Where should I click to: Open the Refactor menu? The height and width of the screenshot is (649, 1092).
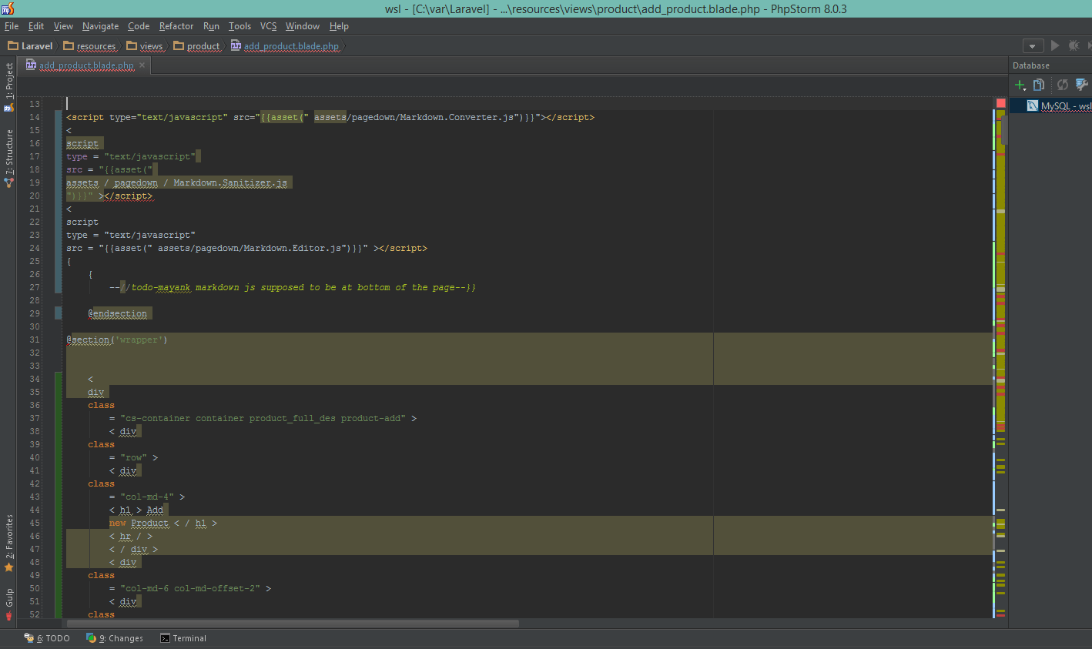[x=176, y=25]
